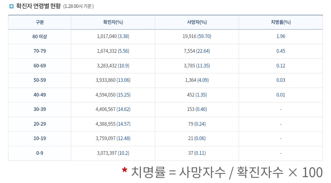Click deaths cell 7,554 (22.64)
Image resolution: width=331 pixels, height=183 pixels.
point(197,51)
